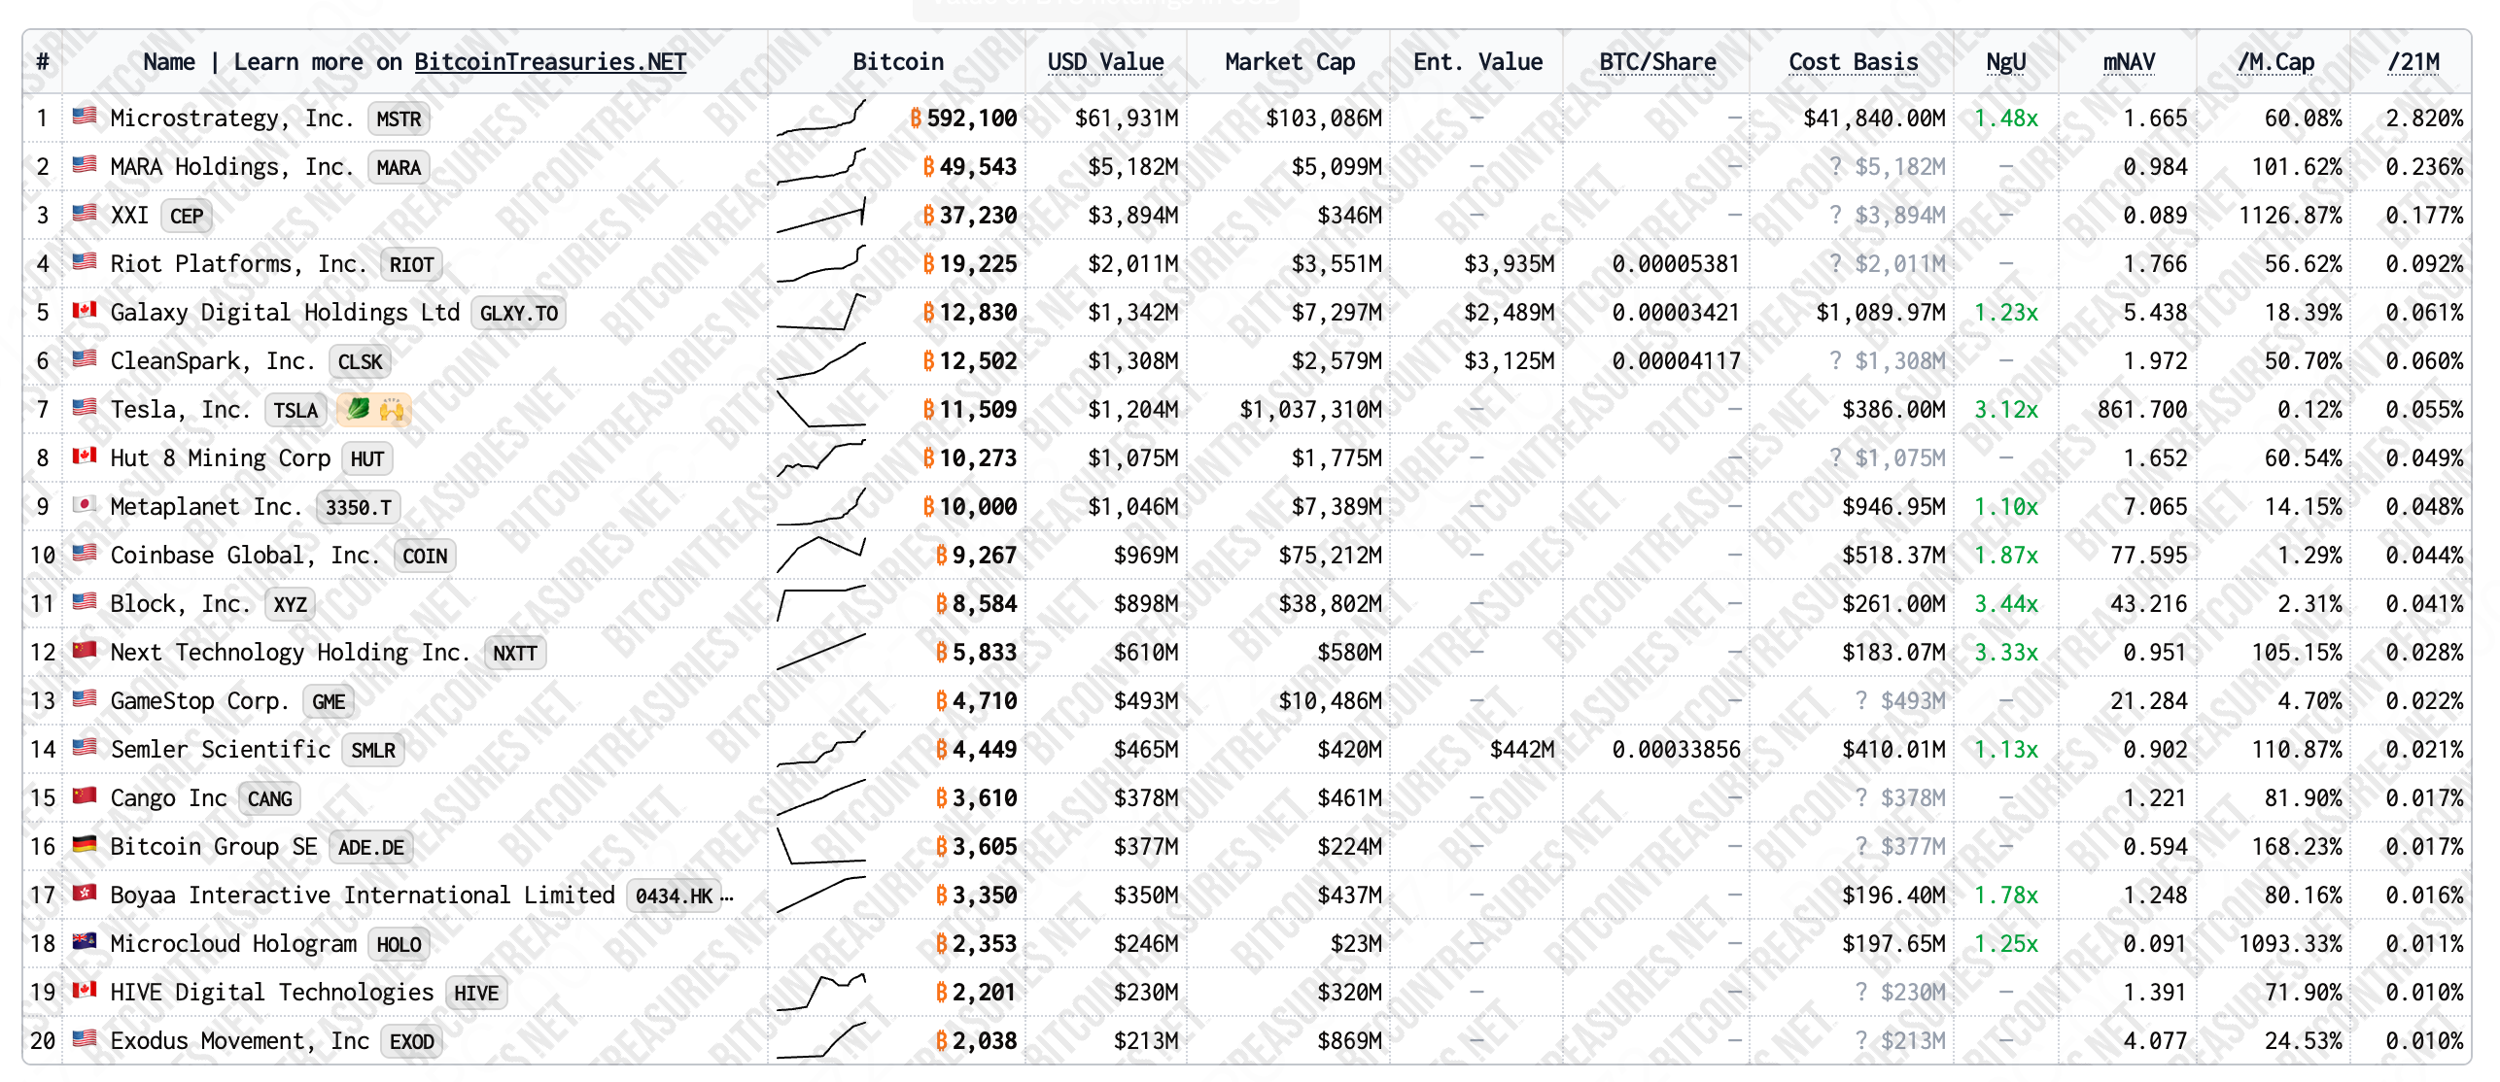Click the Bitcoin Group SE sparkline chart
Screen dimensions: 2500x1082
(x=821, y=845)
